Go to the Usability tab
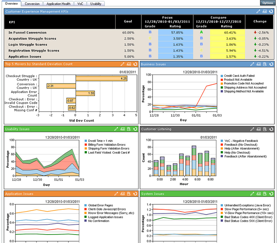This screenshot has height=243, width=277. [96, 3]
